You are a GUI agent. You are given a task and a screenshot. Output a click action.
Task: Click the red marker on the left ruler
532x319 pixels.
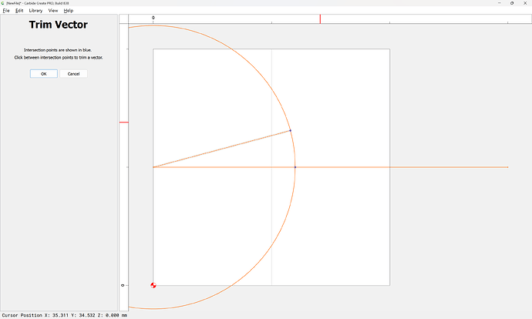123,122
